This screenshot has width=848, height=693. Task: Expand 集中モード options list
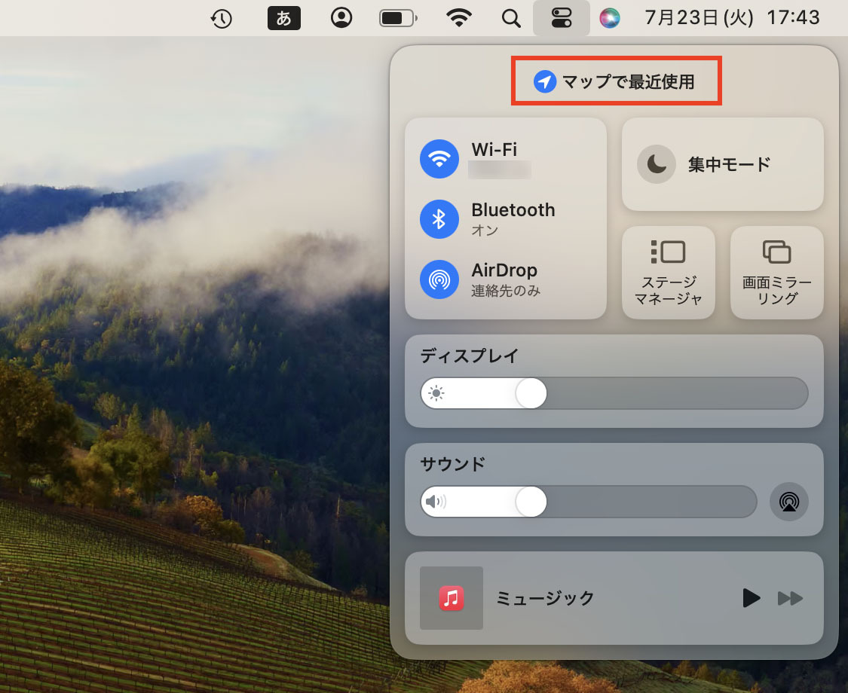[x=729, y=164]
